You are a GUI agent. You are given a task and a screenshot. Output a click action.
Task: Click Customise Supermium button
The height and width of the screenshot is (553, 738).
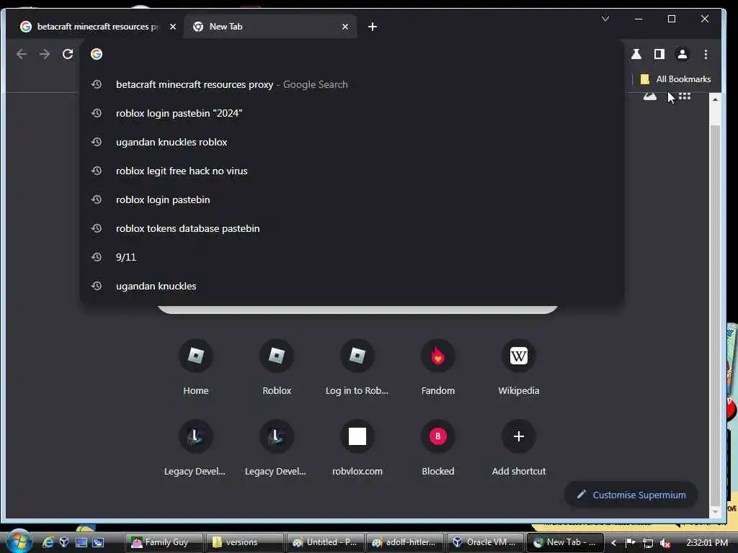631,495
